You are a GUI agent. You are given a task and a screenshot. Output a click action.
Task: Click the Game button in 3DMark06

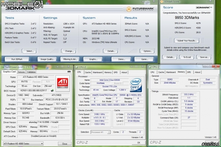click(144, 59)
